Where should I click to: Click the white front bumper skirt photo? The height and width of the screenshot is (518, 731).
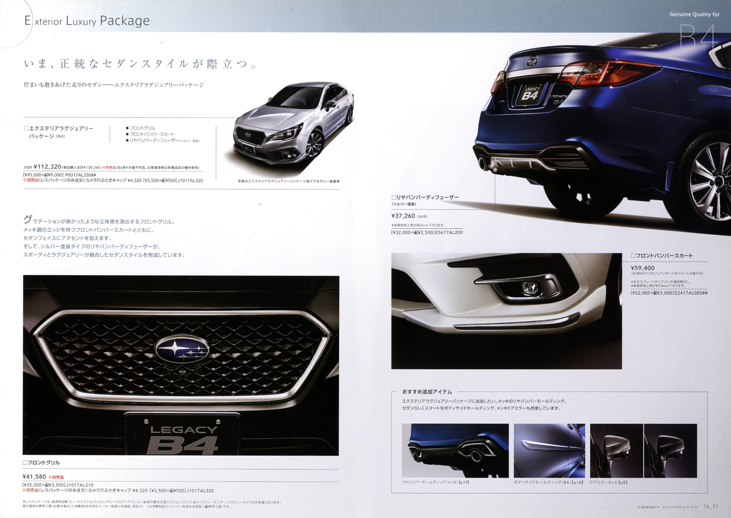507,311
